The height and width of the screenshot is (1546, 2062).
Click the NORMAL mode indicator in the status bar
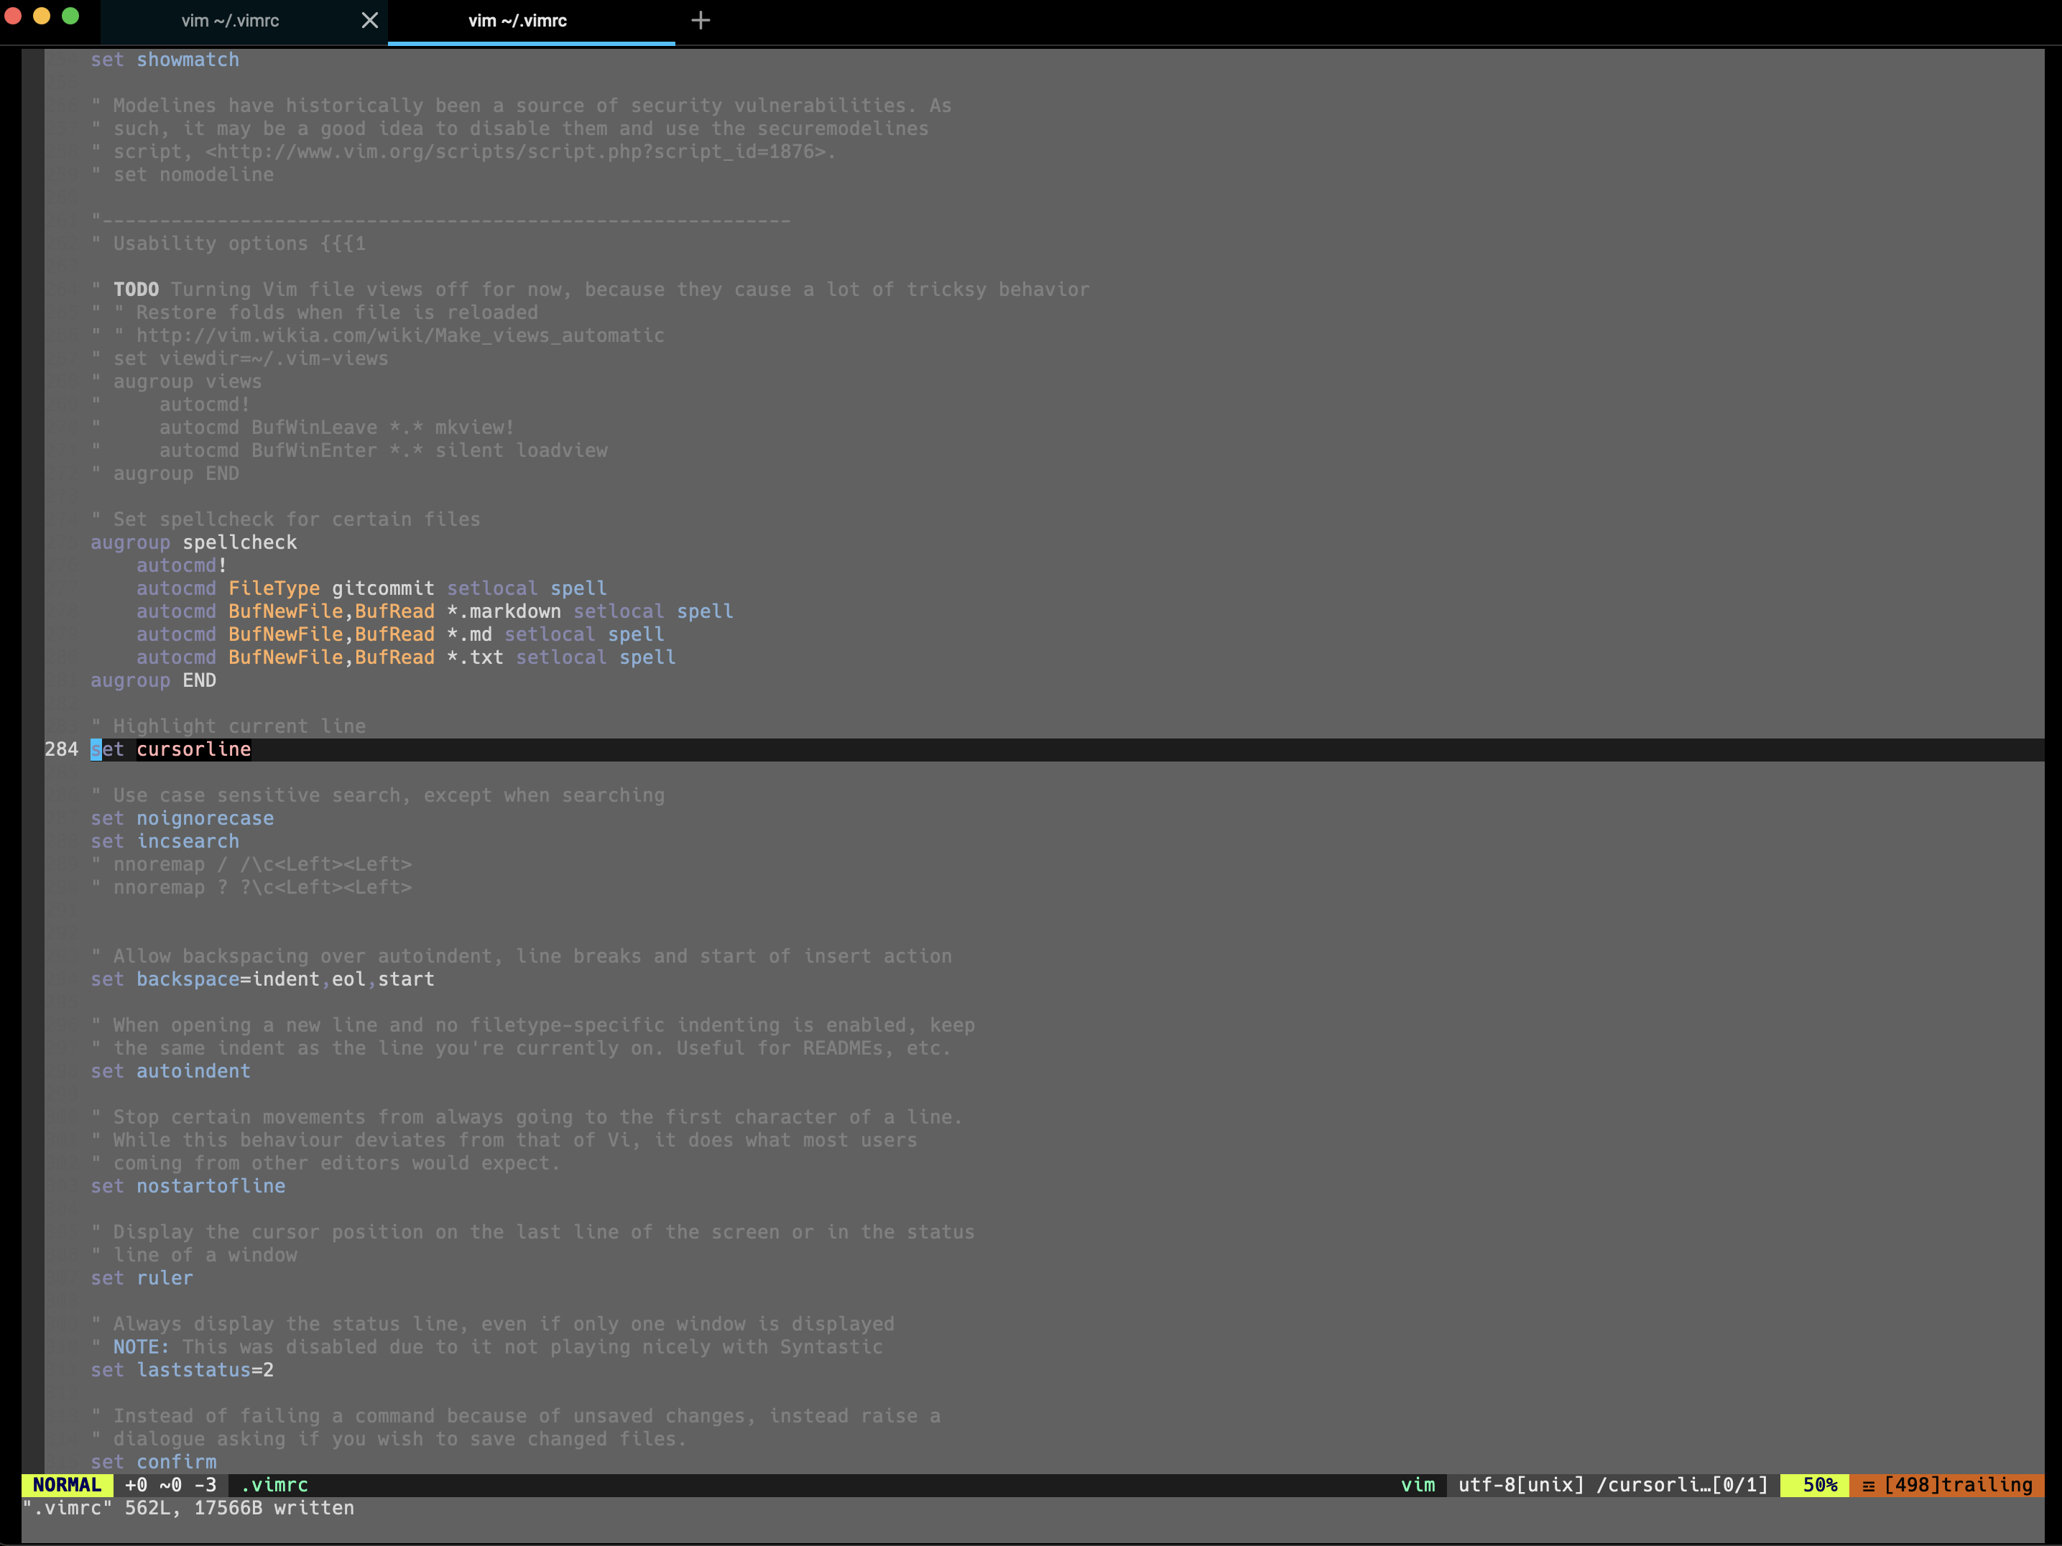[x=67, y=1484]
